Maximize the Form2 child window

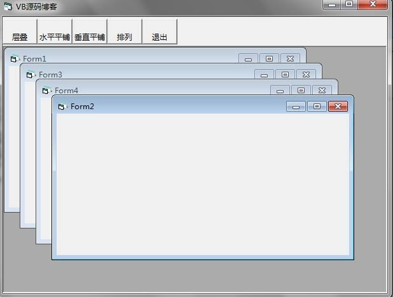point(317,107)
